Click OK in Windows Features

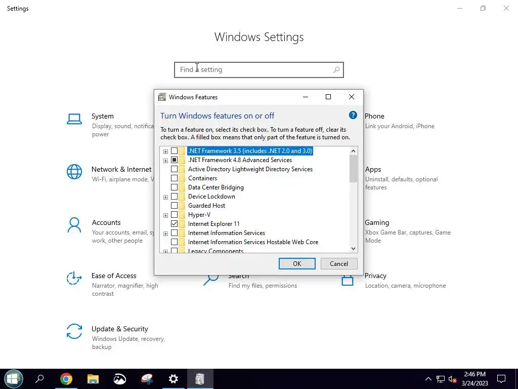pos(297,263)
